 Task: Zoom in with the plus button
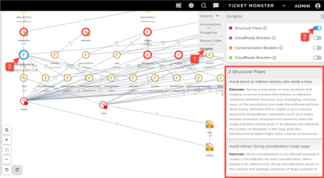[x=7, y=140]
